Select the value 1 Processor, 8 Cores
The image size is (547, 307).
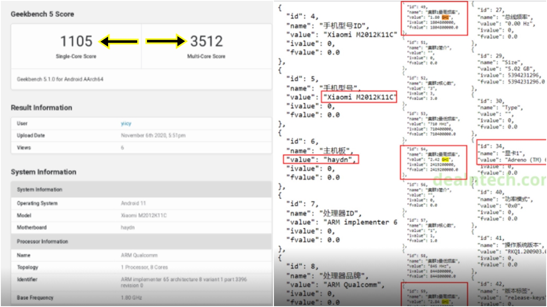(x=144, y=267)
